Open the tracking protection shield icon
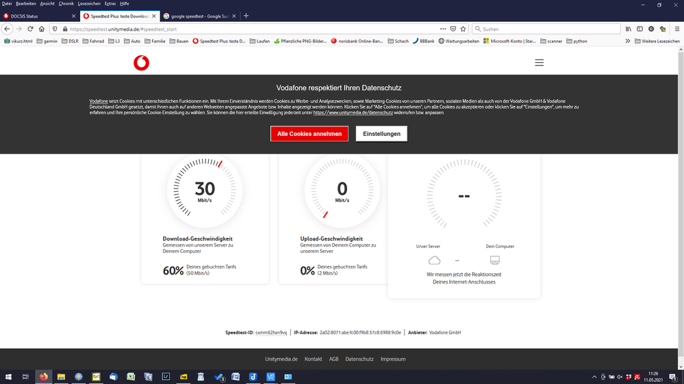This screenshot has width=684, height=384. pos(55,29)
